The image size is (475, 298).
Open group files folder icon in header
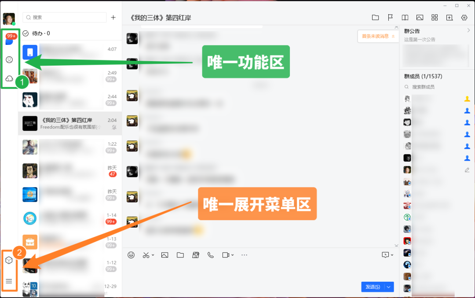click(x=375, y=18)
